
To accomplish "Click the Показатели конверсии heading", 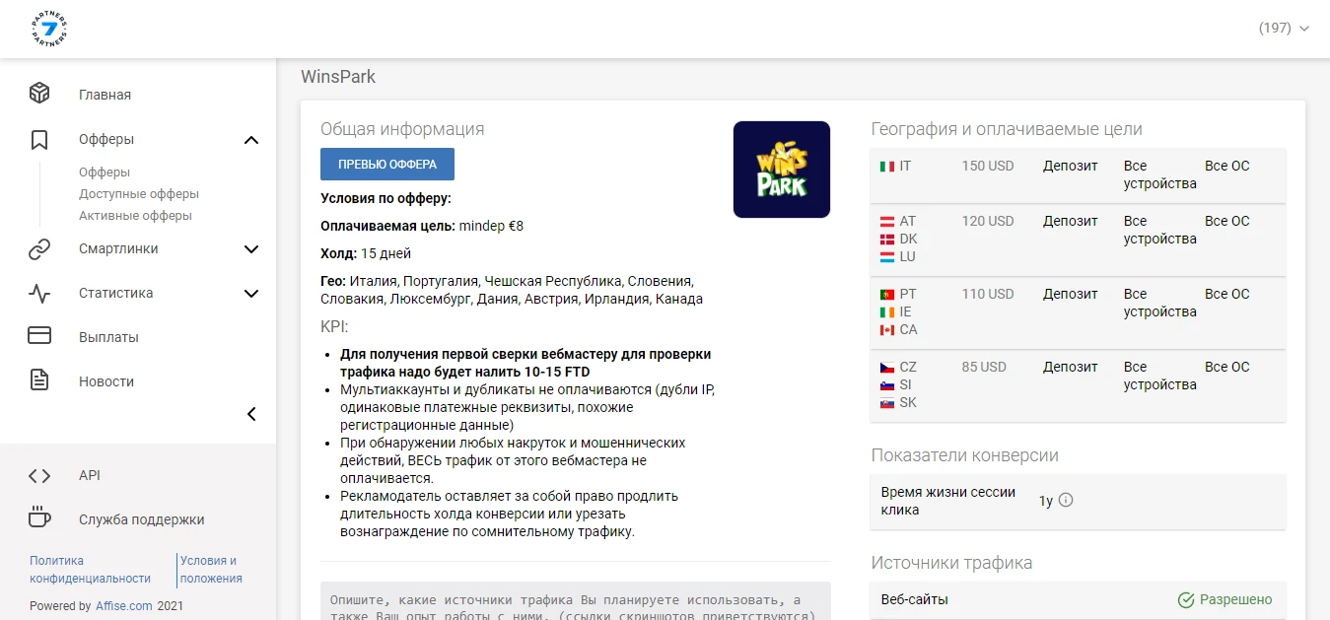I will pos(965,455).
